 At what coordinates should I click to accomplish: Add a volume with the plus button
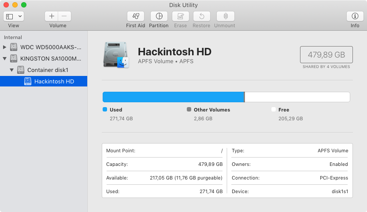(x=52, y=16)
